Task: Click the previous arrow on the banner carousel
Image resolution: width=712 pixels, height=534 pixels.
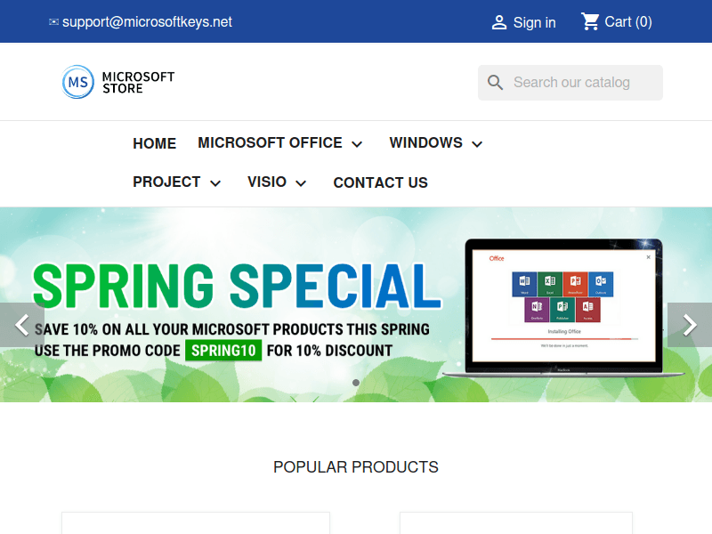Action: coord(21,325)
